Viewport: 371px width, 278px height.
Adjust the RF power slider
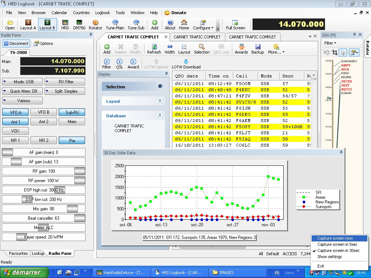(43, 181)
